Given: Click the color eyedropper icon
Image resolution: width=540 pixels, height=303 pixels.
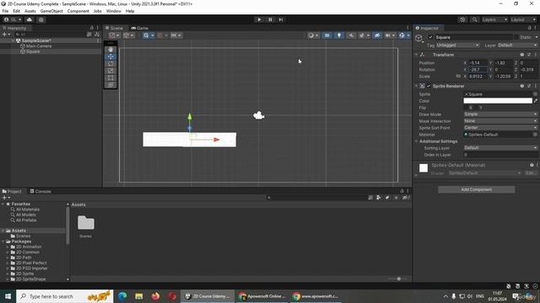Looking at the screenshot, I should pos(535,101).
